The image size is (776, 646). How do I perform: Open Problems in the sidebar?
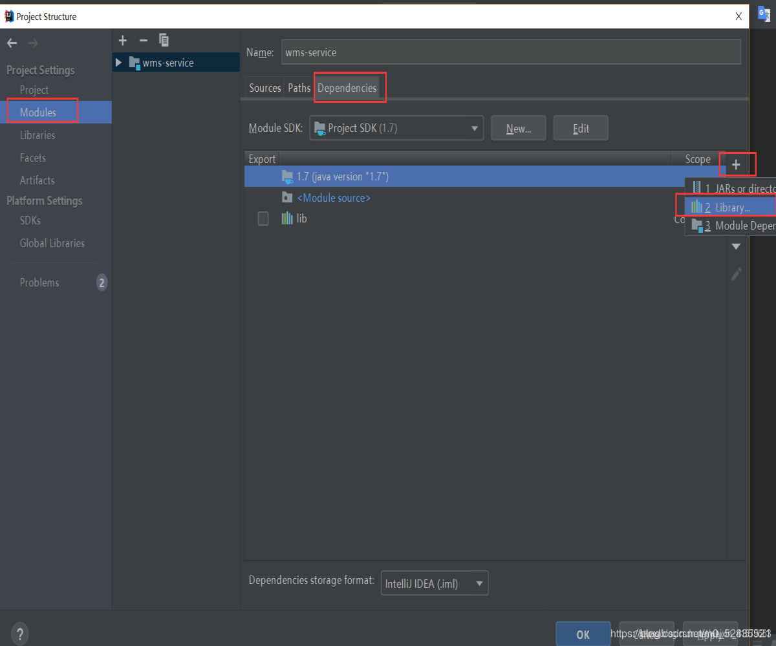[39, 283]
